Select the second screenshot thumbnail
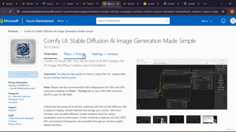Viewport: 236px width, 132px height. click(160, 120)
